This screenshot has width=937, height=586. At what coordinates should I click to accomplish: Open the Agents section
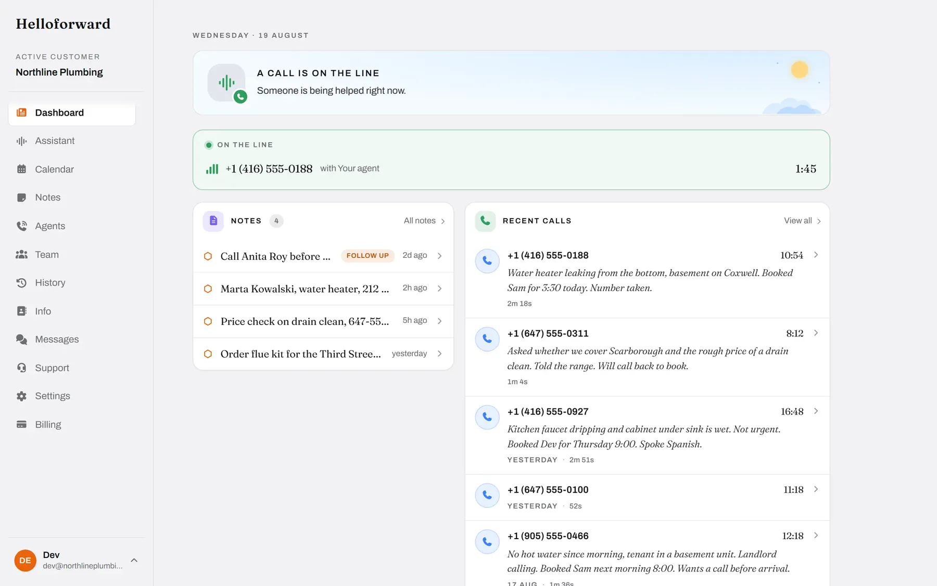(72, 226)
